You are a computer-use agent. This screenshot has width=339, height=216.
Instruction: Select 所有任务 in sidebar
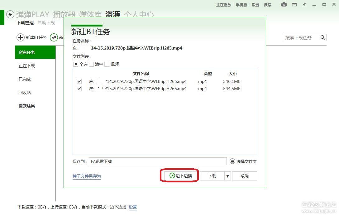pyautogui.click(x=35, y=52)
